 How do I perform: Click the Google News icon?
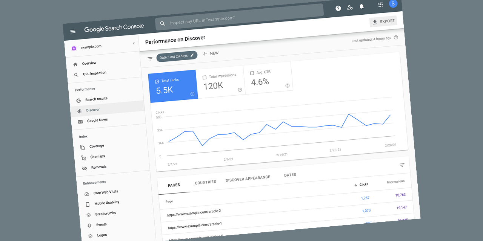(x=80, y=122)
